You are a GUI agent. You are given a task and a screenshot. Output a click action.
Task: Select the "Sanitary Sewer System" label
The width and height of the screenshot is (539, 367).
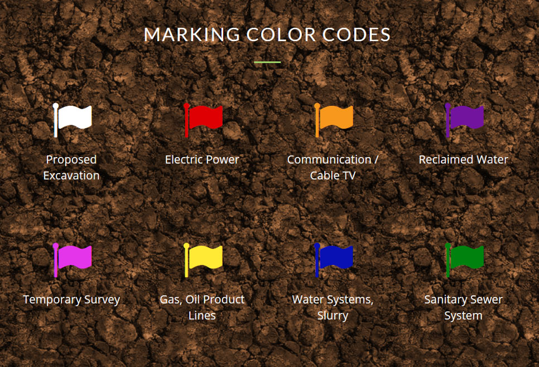pos(463,307)
